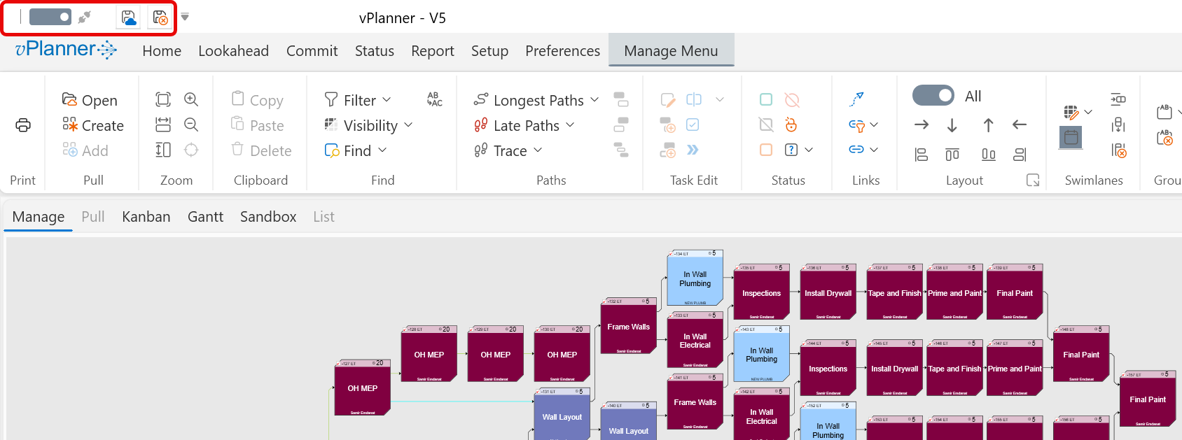Toggle the switch in the title bar
The image size is (1182, 440).
tap(50, 17)
